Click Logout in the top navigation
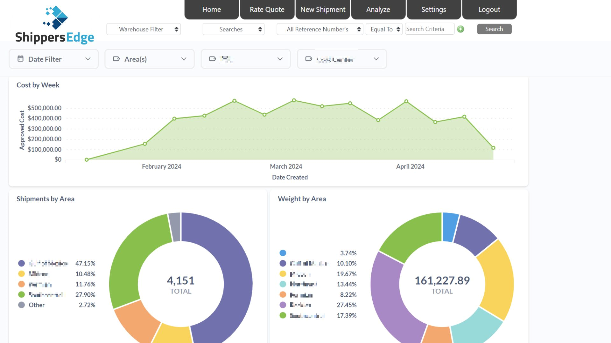This screenshot has width=611, height=343. point(489,10)
